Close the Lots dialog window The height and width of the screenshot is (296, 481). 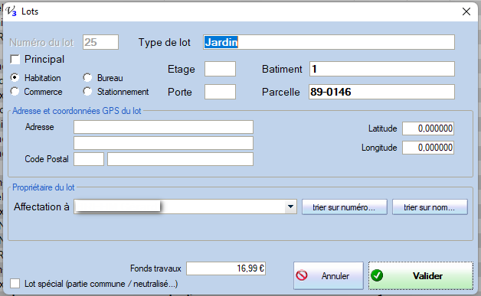(466, 11)
